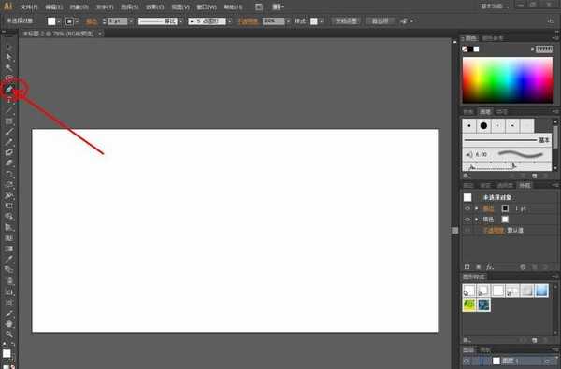This screenshot has width=561, height=369.
Task: Choose the Direct Selection tool
Action: [9, 57]
